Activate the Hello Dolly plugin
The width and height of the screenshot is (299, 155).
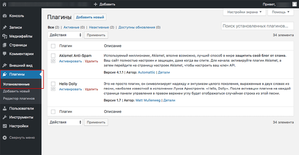(x=70, y=89)
